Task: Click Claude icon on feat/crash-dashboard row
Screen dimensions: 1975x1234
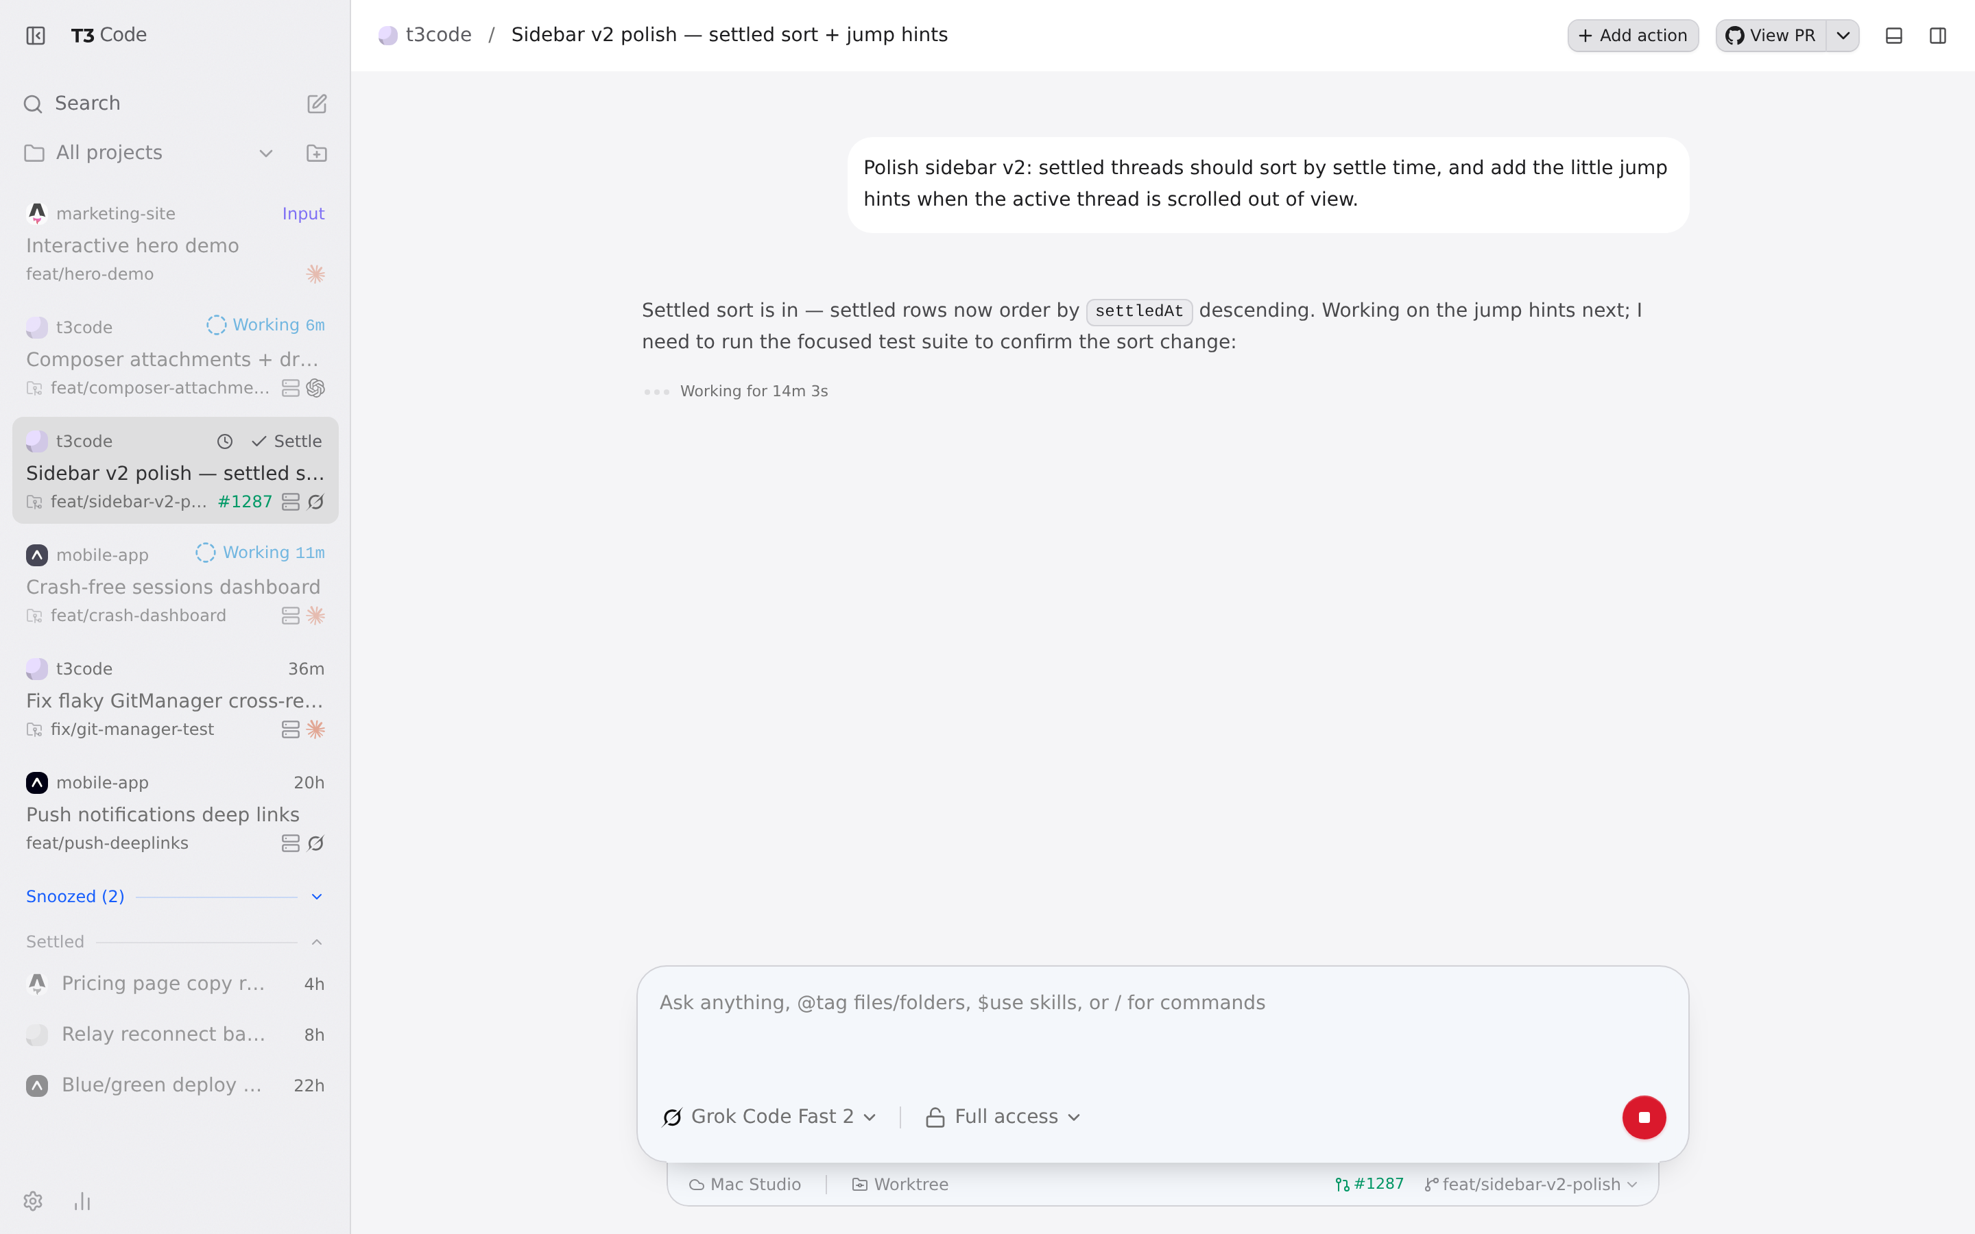Action: [316, 616]
